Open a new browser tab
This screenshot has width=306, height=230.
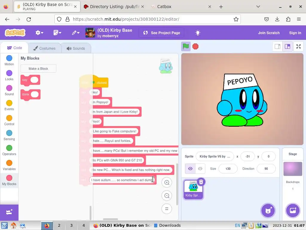(221, 7)
